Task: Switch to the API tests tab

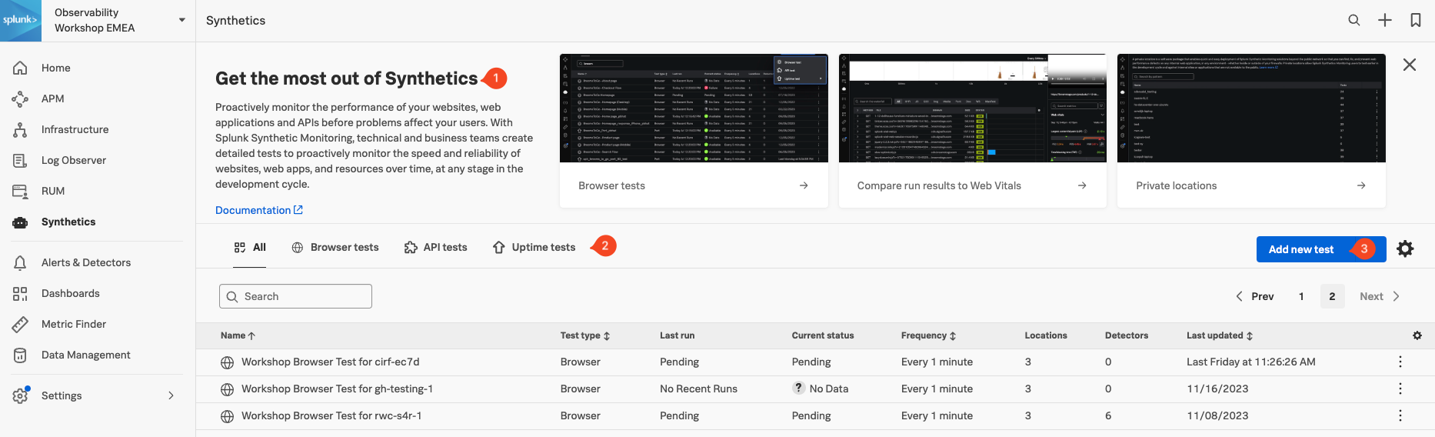Action: click(x=436, y=247)
